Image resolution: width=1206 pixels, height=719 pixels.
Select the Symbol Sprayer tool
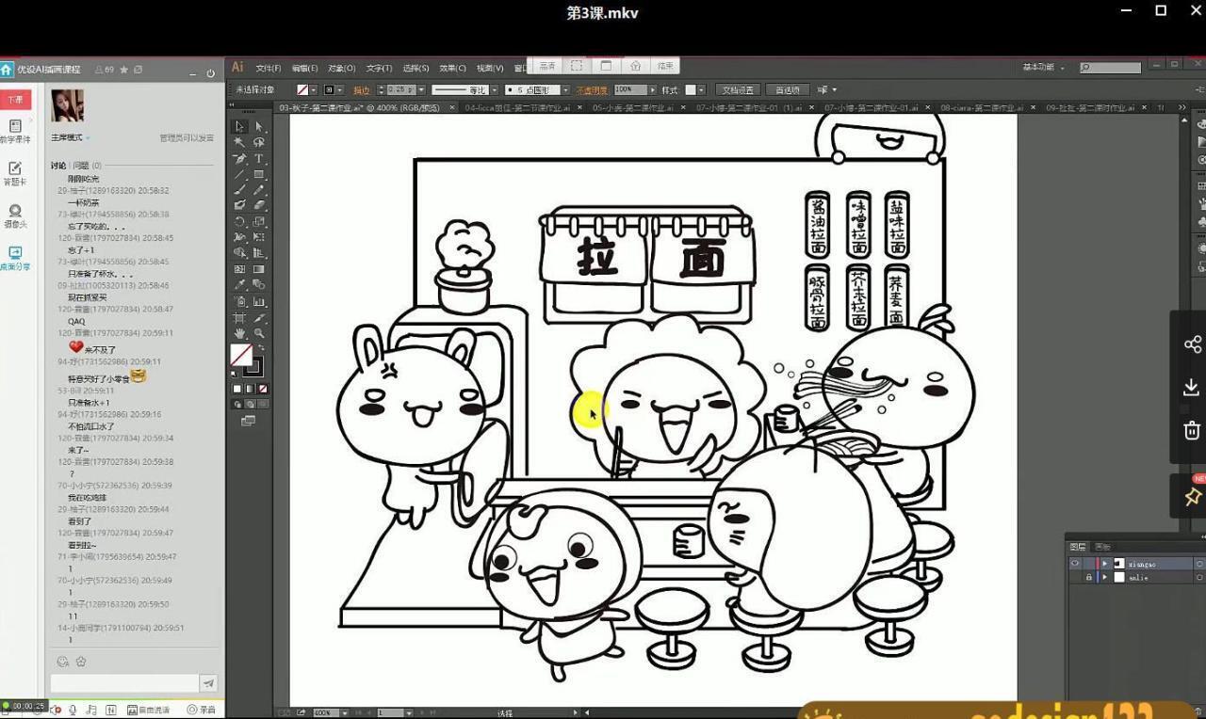click(240, 302)
